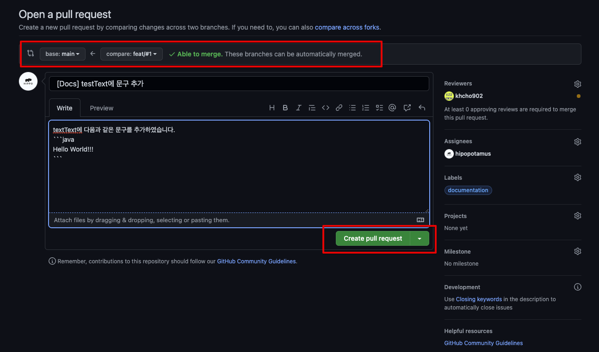Click the pending review status dot for khcho902
Viewport: 599px width, 352px height.
pyautogui.click(x=579, y=96)
